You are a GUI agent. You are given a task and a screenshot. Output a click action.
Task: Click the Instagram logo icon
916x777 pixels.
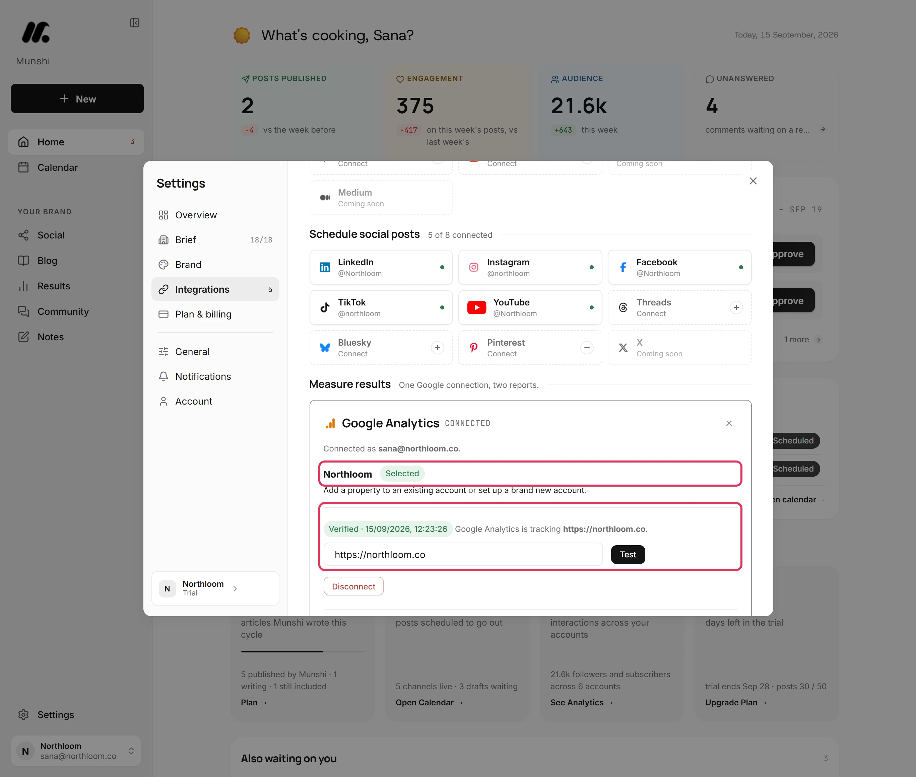(474, 267)
